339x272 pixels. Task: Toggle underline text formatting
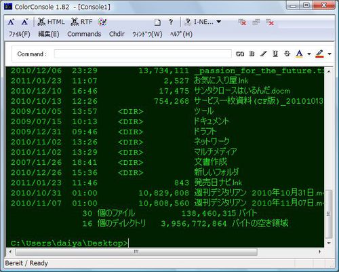pos(275,54)
